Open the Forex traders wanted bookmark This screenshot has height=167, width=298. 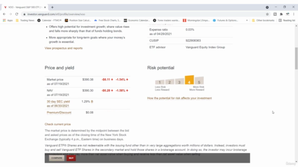[167, 20]
